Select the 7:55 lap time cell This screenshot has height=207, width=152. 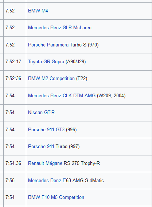pos(15,180)
